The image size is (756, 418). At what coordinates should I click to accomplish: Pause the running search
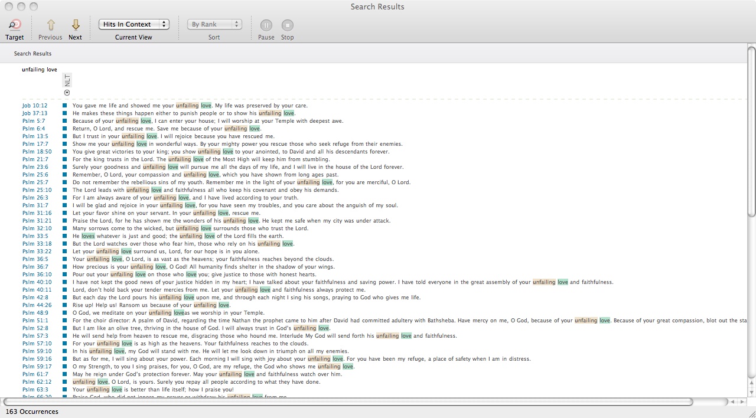pyautogui.click(x=266, y=25)
